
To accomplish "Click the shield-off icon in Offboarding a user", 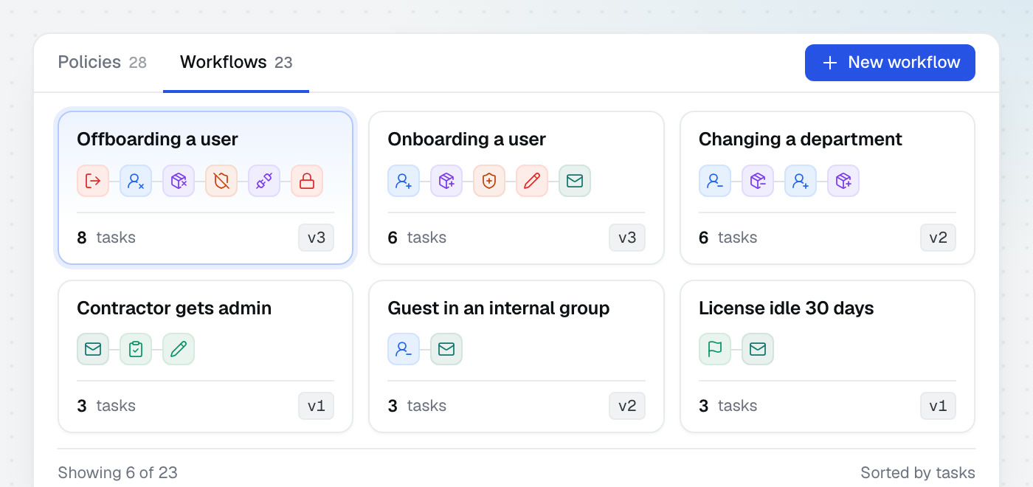I will [x=221, y=181].
